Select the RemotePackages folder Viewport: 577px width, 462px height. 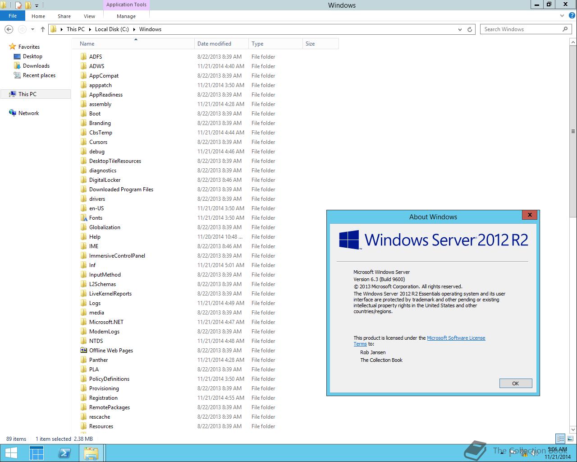pos(110,407)
